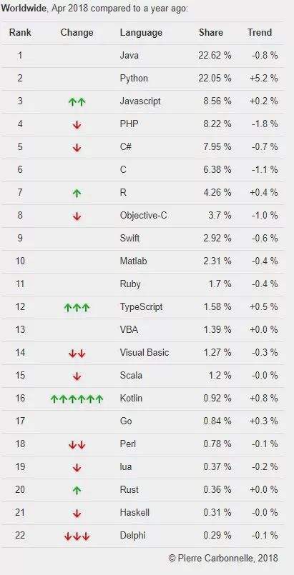This screenshot has height=575, width=294.
Task: Click Kotlin's six green up arrows
Action: pos(77,399)
